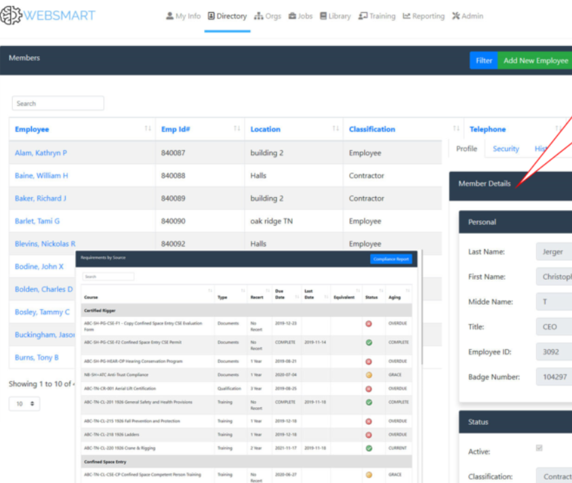
Task: Click the Reporting chart icon
Action: [406, 16]
